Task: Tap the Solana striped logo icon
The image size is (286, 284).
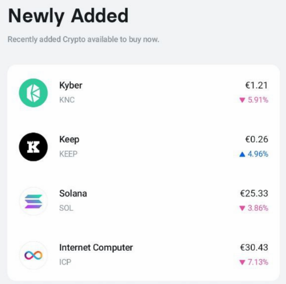Action: [x=33, y=201]
